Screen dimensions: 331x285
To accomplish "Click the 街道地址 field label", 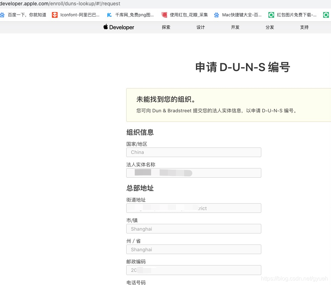I will [136, 200].
